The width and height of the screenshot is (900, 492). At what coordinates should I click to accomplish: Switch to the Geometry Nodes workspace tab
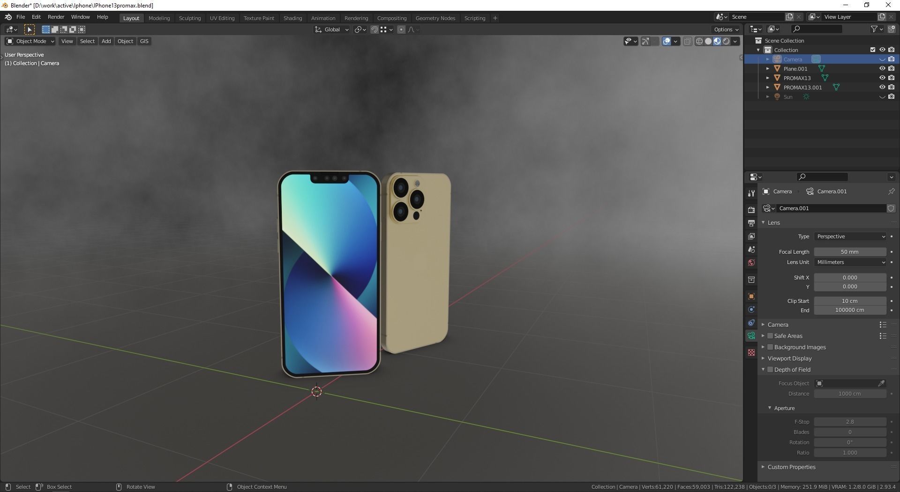[x=435, y=18]
